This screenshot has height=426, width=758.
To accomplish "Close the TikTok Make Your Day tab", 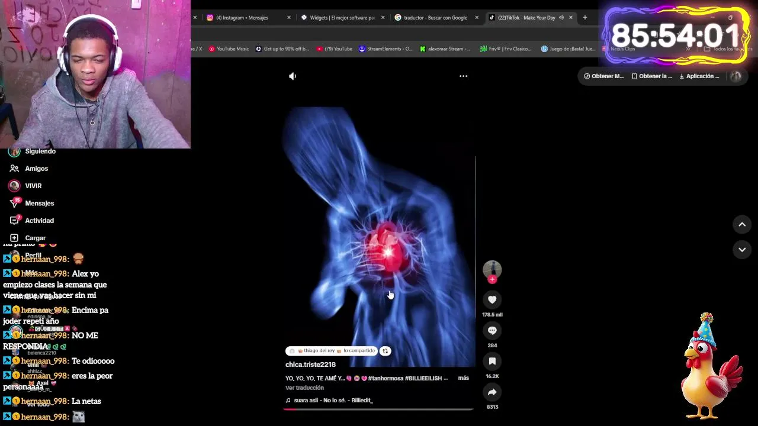I will pos(571,18).
